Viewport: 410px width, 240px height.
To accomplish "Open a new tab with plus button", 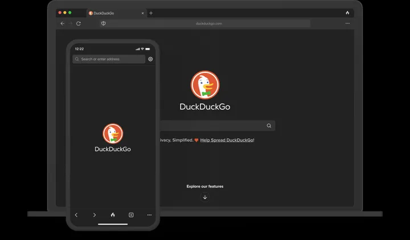I will tap(151, 13).
